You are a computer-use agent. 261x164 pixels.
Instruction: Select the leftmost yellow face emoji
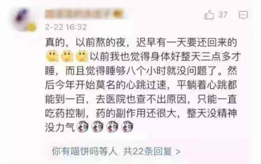(x=52, y=56)
